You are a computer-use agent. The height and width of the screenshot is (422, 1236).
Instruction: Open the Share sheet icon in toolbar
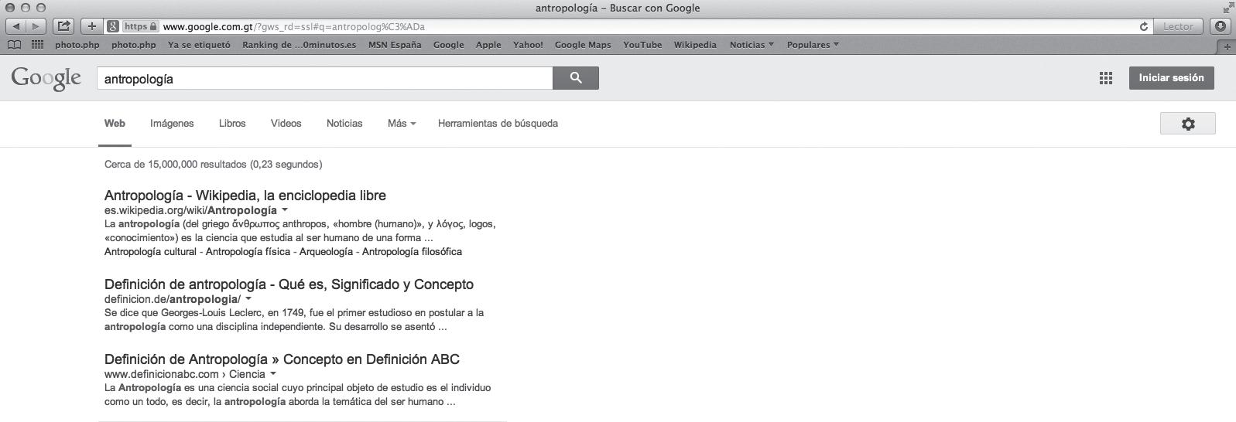click(64, 26)
